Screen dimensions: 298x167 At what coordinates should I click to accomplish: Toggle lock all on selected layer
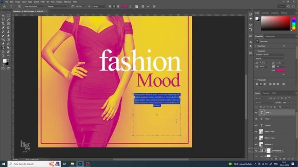[x=274, y=107]
